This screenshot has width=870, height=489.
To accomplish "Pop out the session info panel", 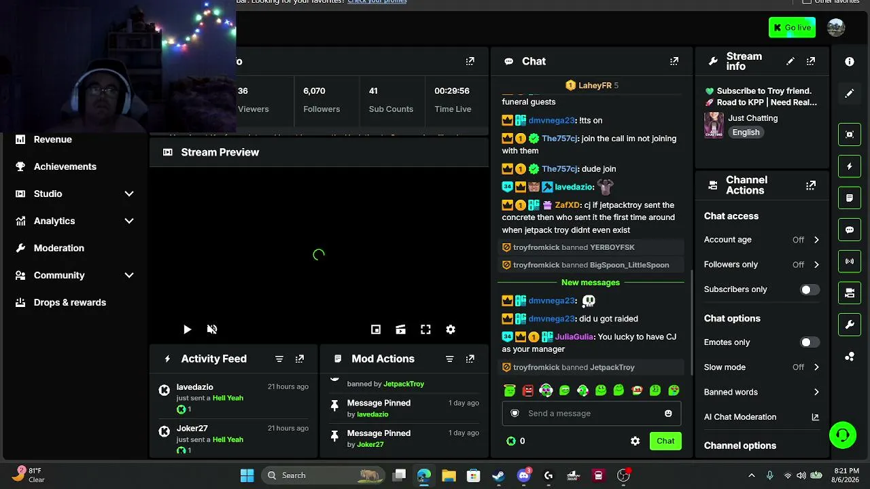I will [x=470, y=61].
